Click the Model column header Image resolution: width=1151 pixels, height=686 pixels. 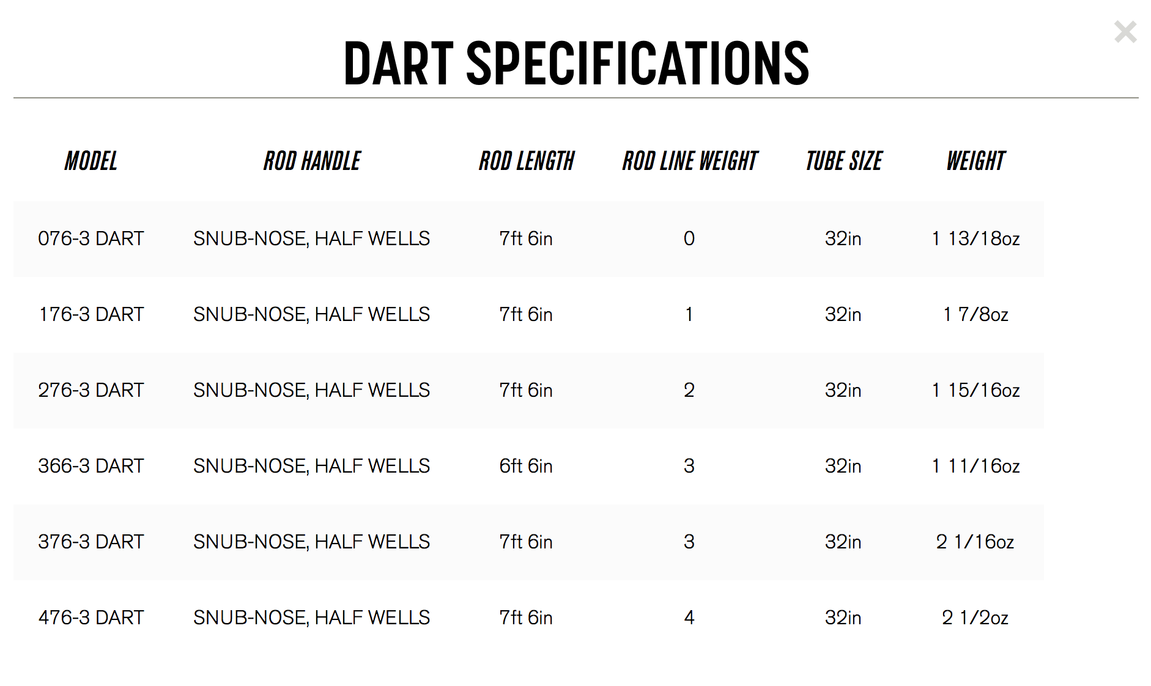click(91, 161)
